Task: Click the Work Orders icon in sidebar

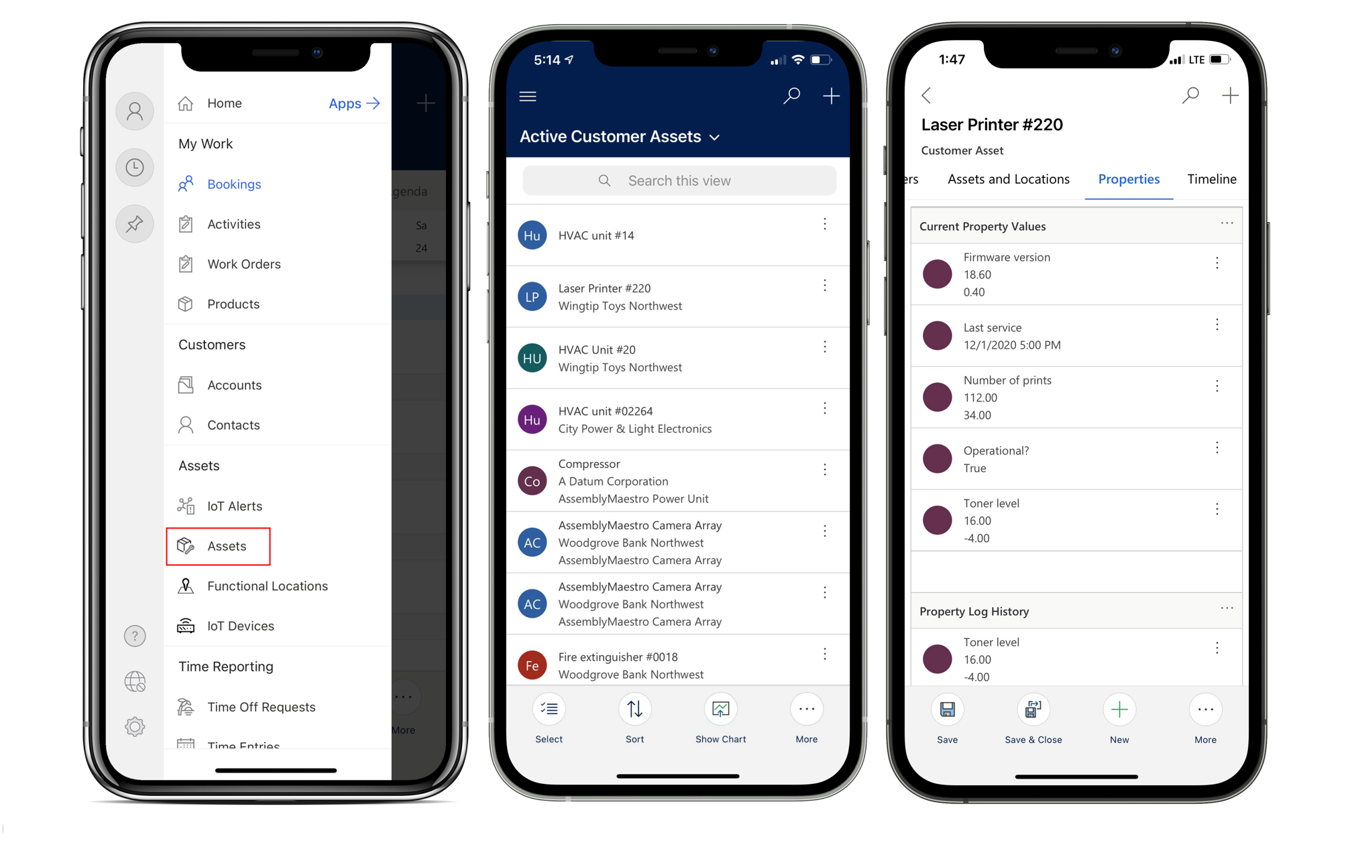Action: pos(185,264)
